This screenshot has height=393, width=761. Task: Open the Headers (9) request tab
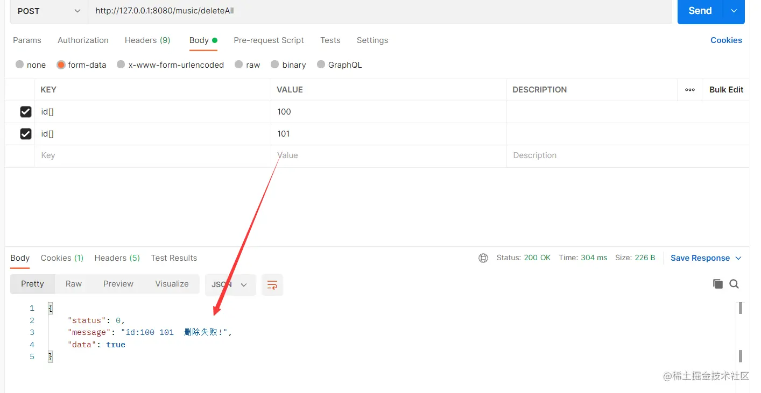coord(147,40)
